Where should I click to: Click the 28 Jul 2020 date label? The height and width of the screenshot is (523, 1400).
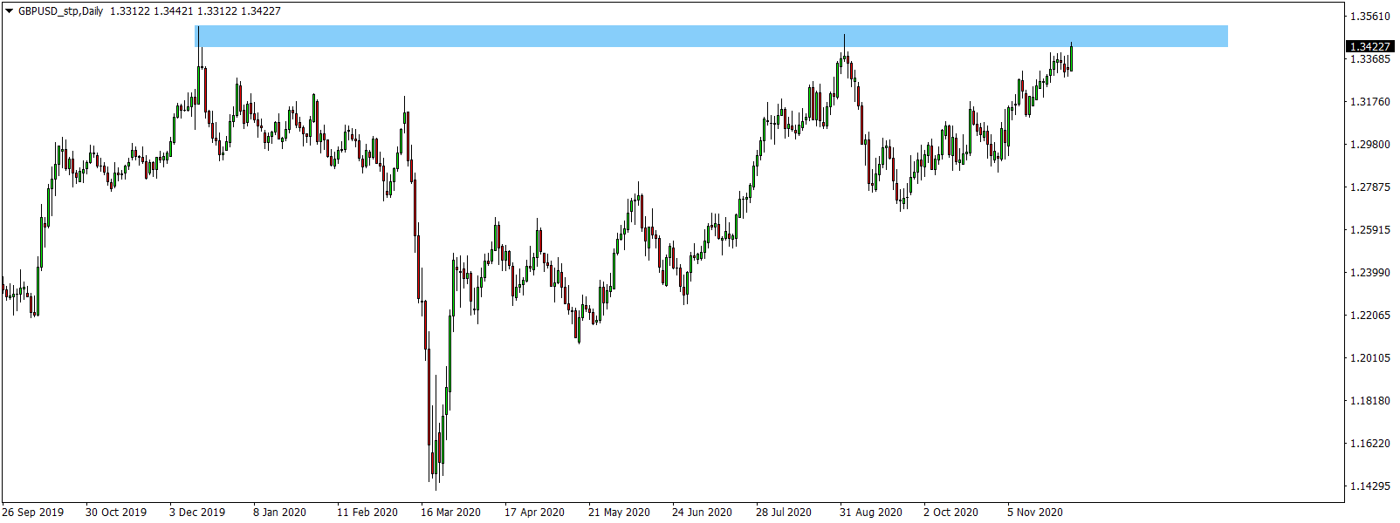[x=784, y=513]
